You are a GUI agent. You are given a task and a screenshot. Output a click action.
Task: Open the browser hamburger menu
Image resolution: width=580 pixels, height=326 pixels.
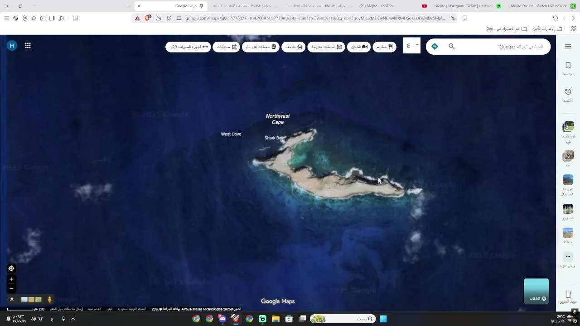pos(6,18)
